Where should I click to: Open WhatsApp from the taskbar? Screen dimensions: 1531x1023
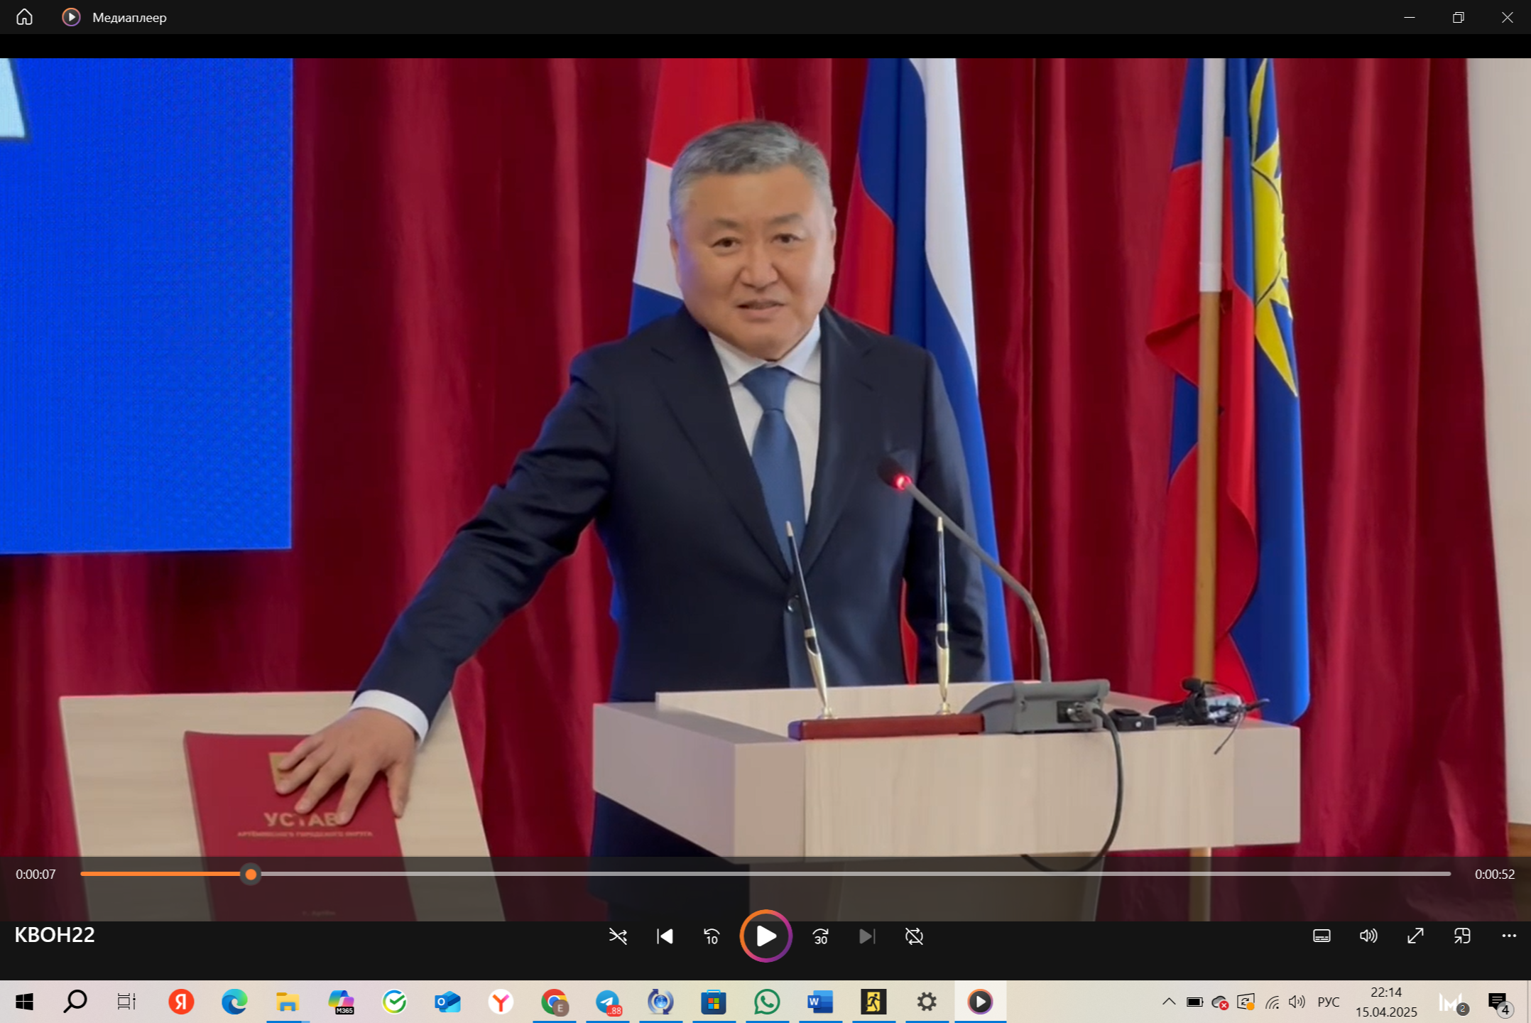(x=767, y=1002)
